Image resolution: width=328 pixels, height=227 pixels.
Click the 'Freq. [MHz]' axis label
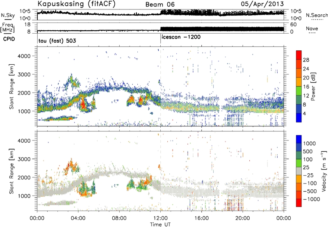click(x=8, y=28)
